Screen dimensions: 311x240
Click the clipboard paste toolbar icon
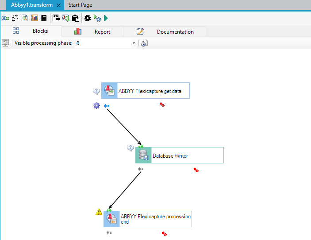click(76, 18)
